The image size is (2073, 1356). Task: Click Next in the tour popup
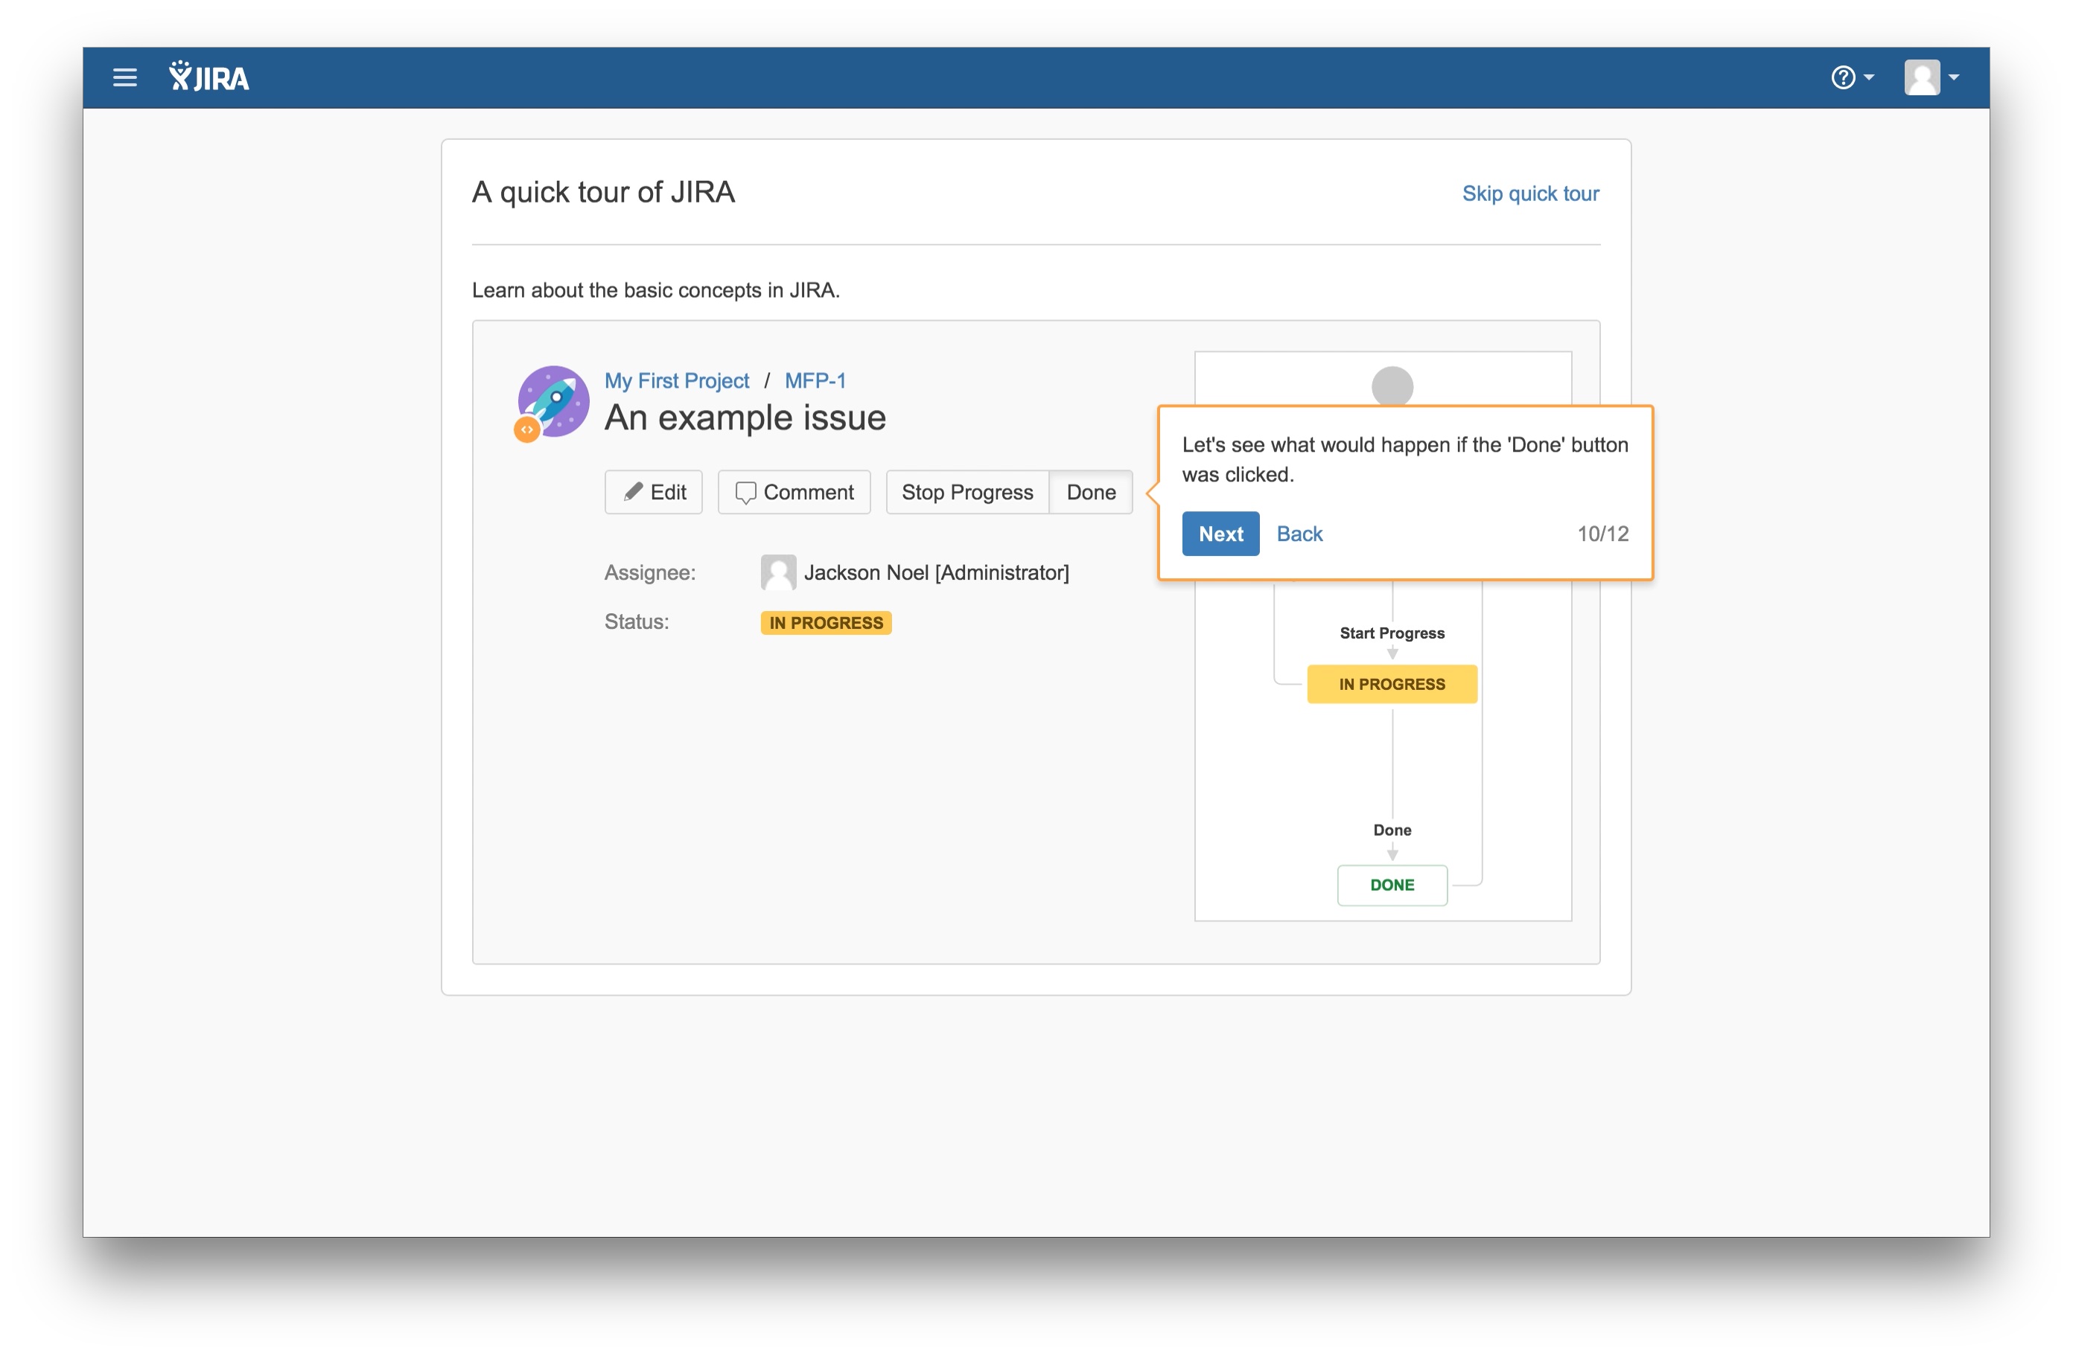coord(1220,534)
